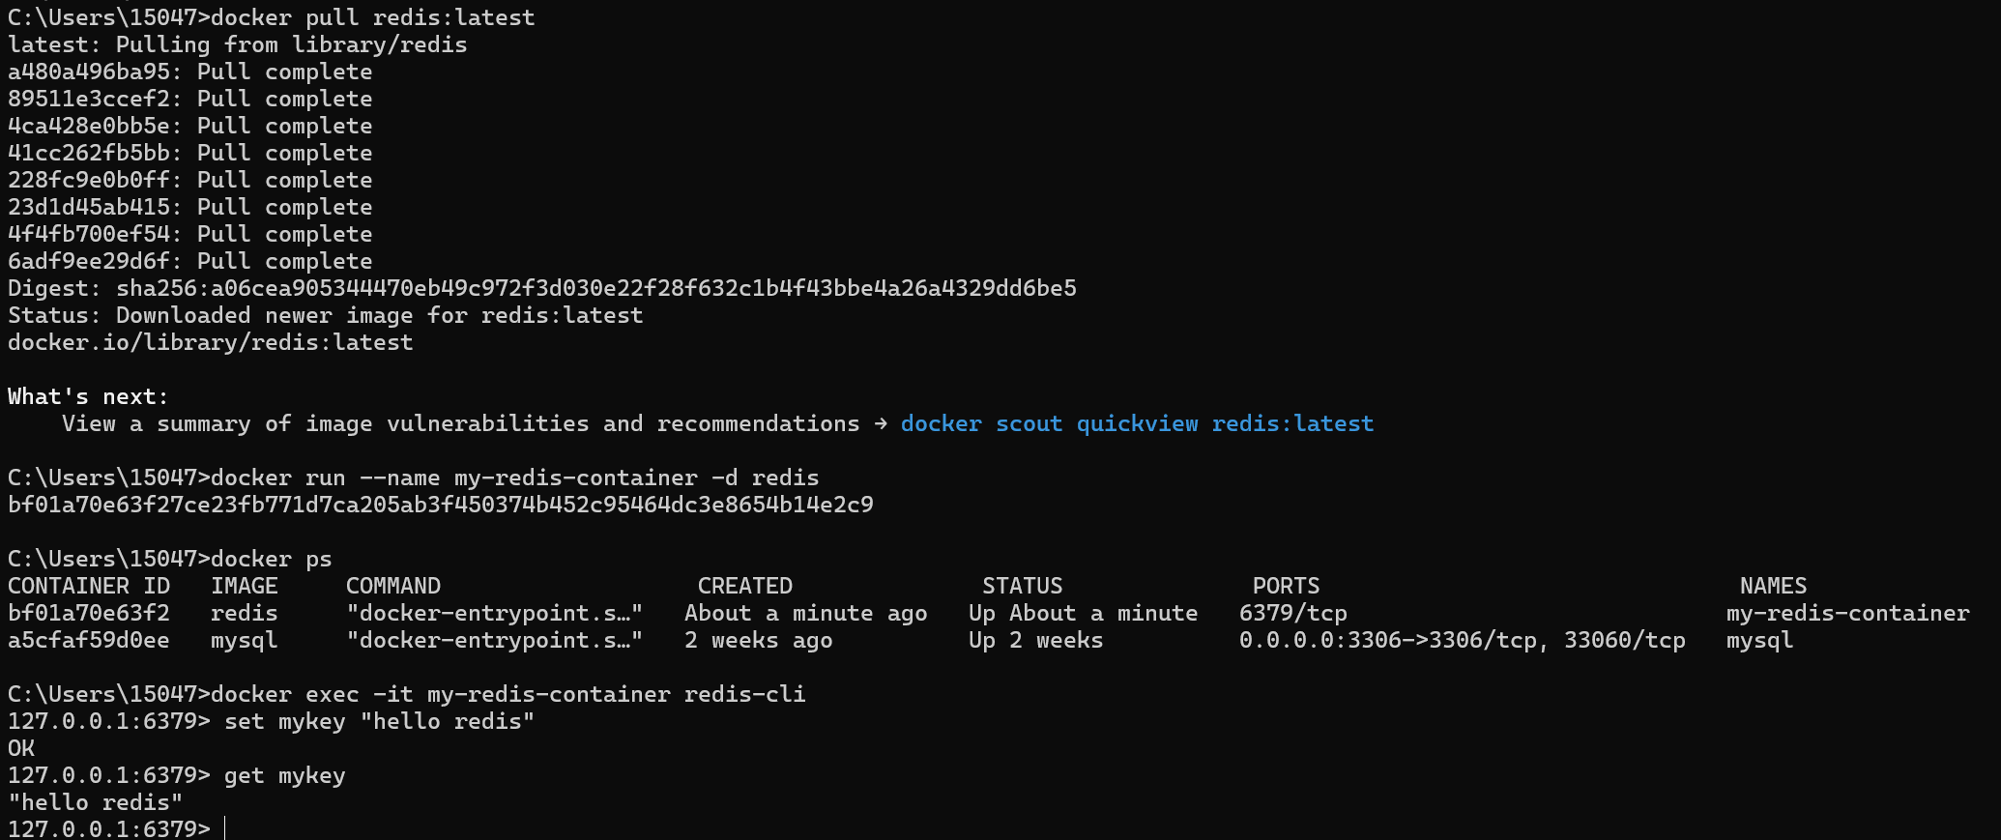Click the my-redis-container name in docker ps row

click(1847, 613)
